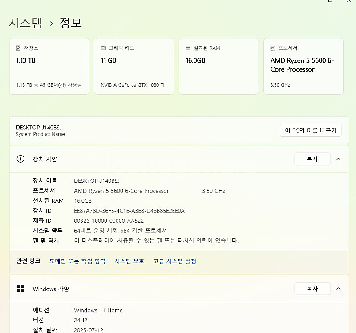Screen dimensions: 356x333
Task: Collapse the Windows 사양 section chevron
Action: pyautogui.click(x=338, y=289)
